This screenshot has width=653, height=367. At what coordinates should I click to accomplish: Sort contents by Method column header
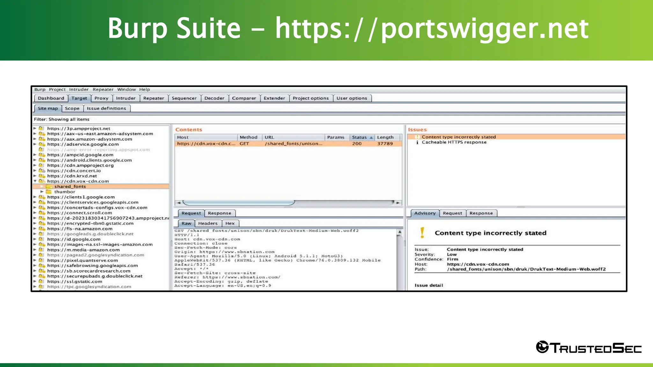(x=250, y=137)
